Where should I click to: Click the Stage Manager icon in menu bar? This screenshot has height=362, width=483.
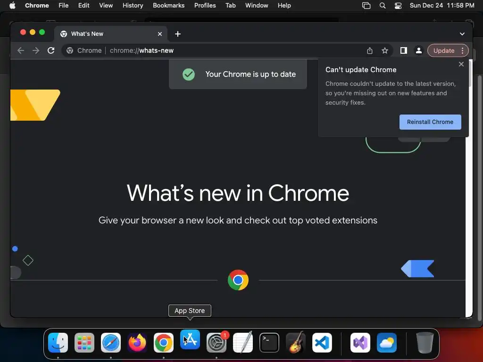coord(366,5)
